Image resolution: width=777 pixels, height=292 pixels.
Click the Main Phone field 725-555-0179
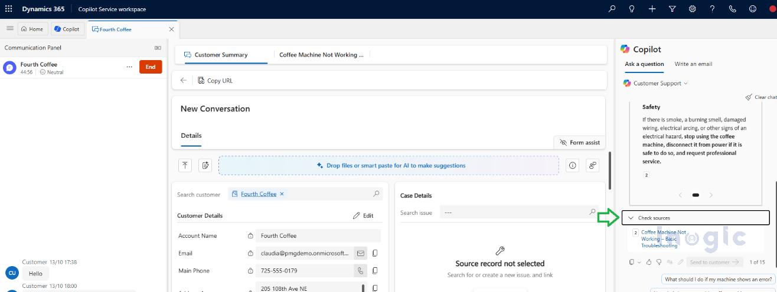point(305,271)
